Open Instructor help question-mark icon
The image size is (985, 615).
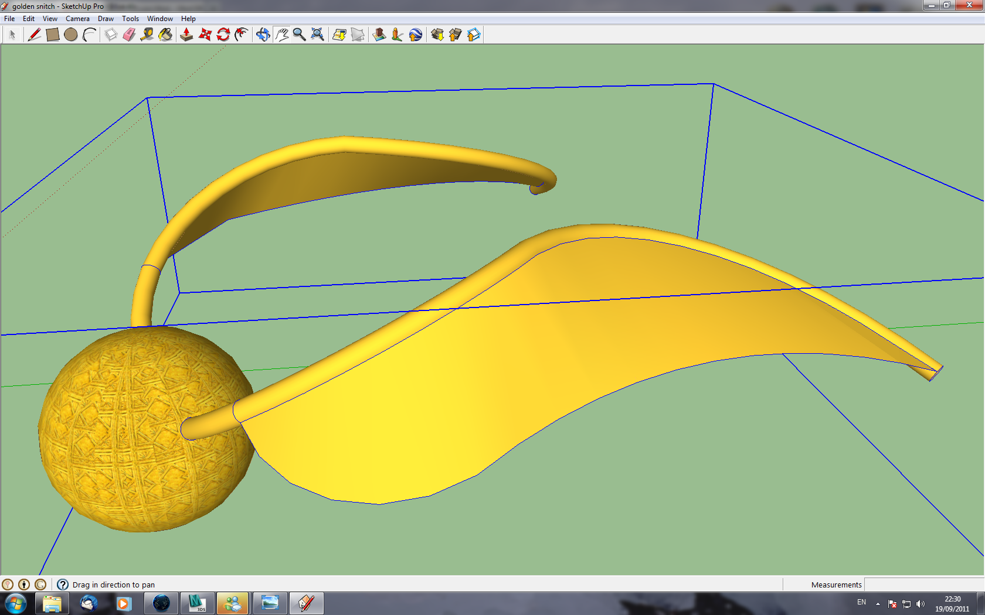pos(63,585)
